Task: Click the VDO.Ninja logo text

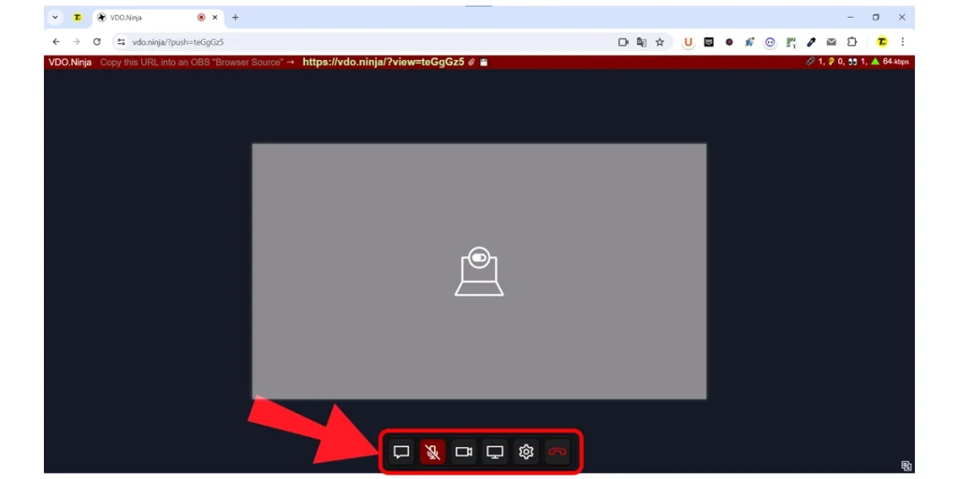Action: tap(70, 62)
